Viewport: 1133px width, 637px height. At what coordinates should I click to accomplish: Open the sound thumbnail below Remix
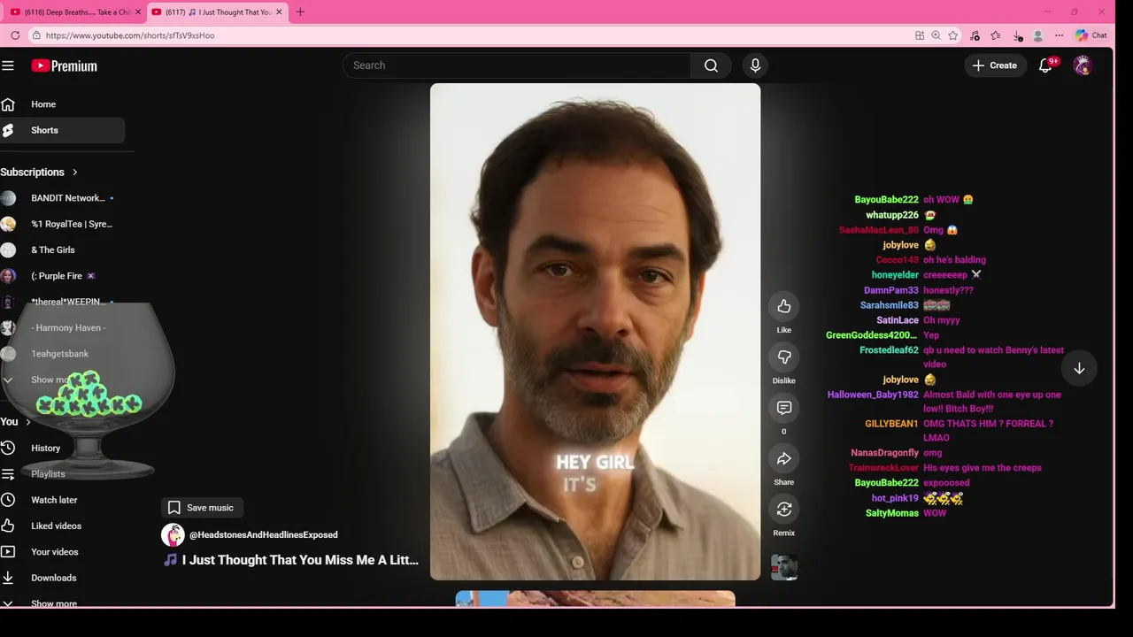click(x=784, y=567)
